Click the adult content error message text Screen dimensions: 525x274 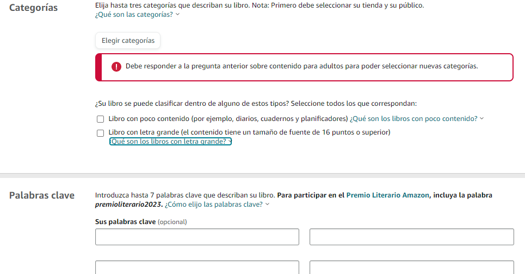(x=302, y=66)
